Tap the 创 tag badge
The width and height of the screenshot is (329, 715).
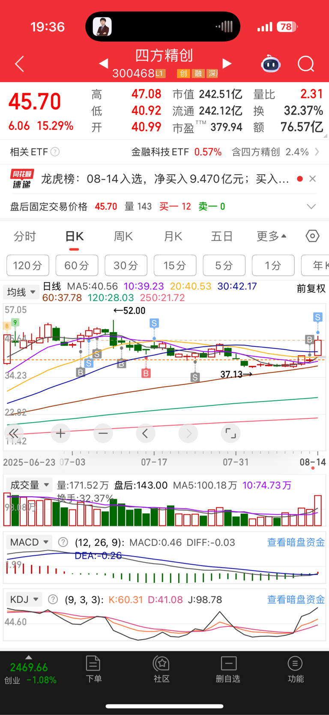point(183,74)
